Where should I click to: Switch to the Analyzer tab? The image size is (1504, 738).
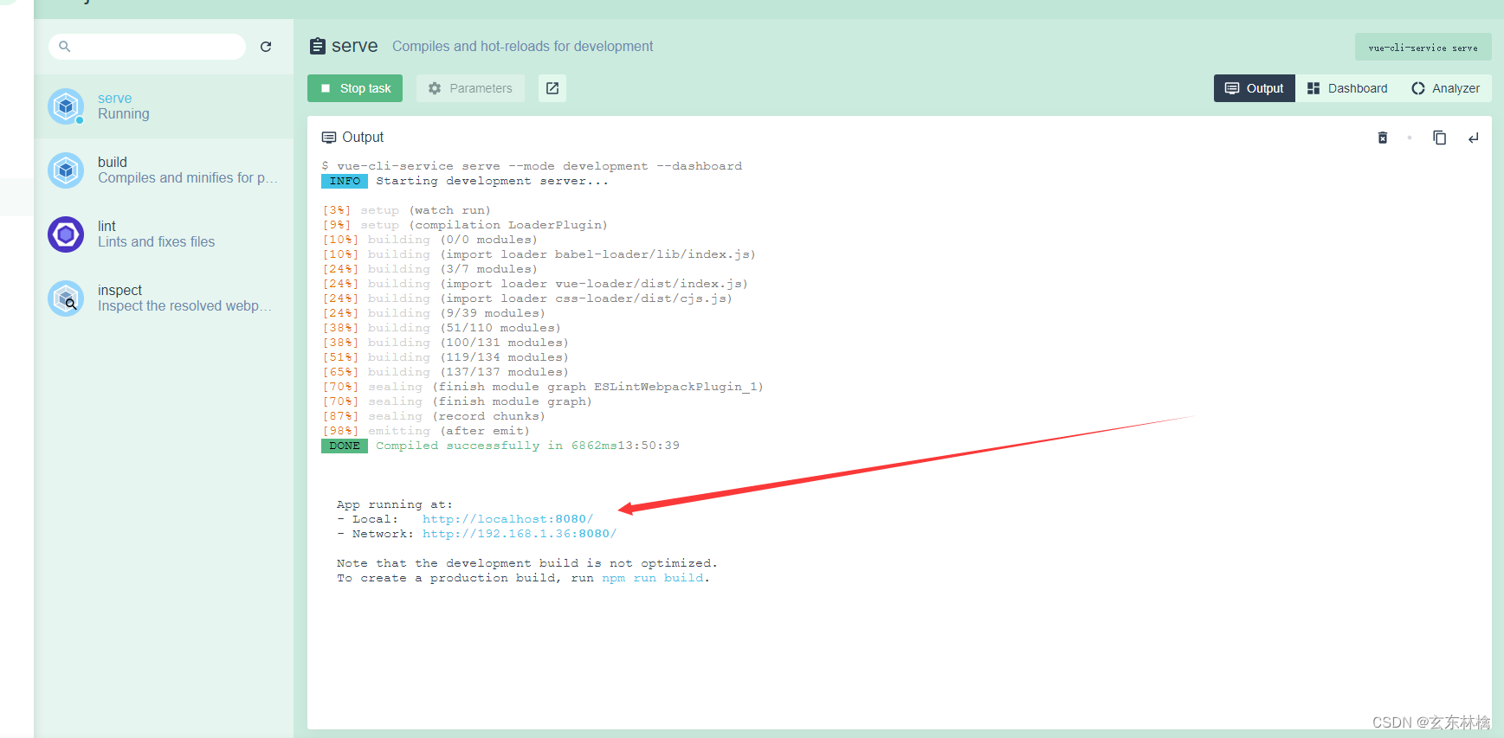click(x=1446, y=88)
